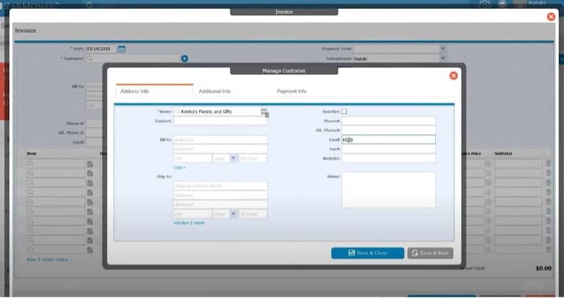
Task: Open the Bill to State dropdown
Action: click(x=234, y=158)
